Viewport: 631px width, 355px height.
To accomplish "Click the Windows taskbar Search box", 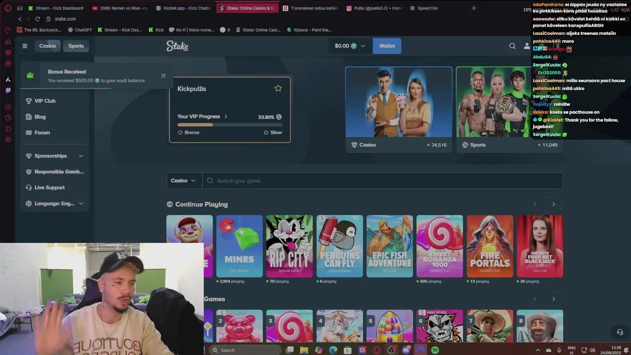I will point(245,350).
